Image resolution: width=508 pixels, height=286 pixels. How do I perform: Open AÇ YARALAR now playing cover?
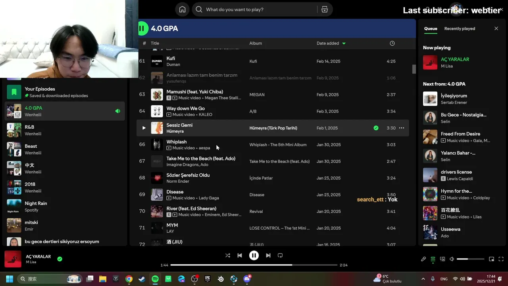click(13, 259)
